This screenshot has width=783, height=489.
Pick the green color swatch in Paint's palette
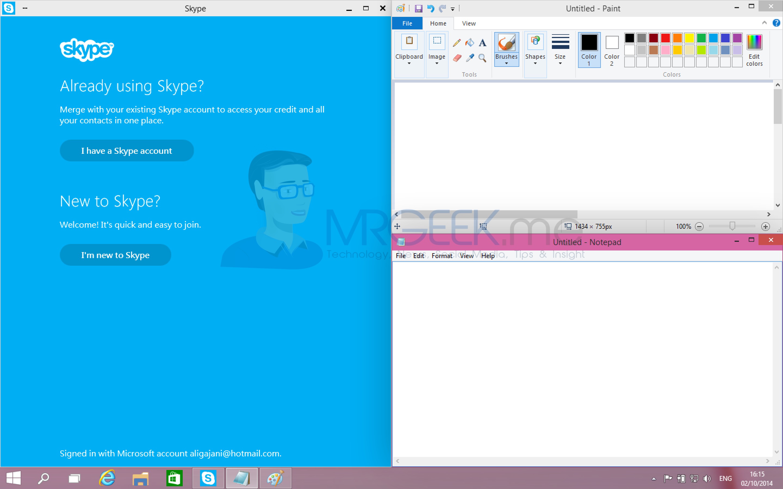[x=701, y=38]
